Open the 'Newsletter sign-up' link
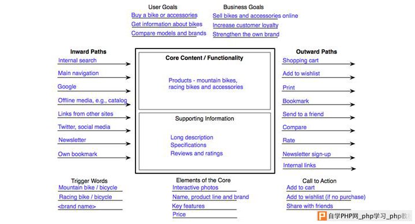 pyautogui.click(x=307, y=154)
